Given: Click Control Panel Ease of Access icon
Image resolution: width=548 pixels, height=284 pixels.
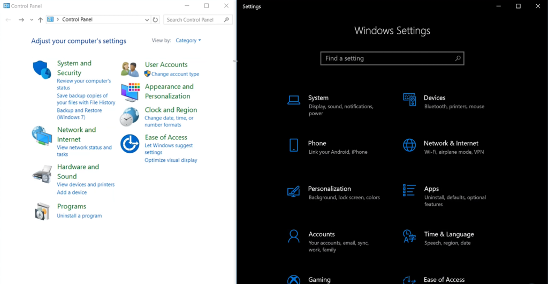Looking at the screenshot, I should click(130, 144).
